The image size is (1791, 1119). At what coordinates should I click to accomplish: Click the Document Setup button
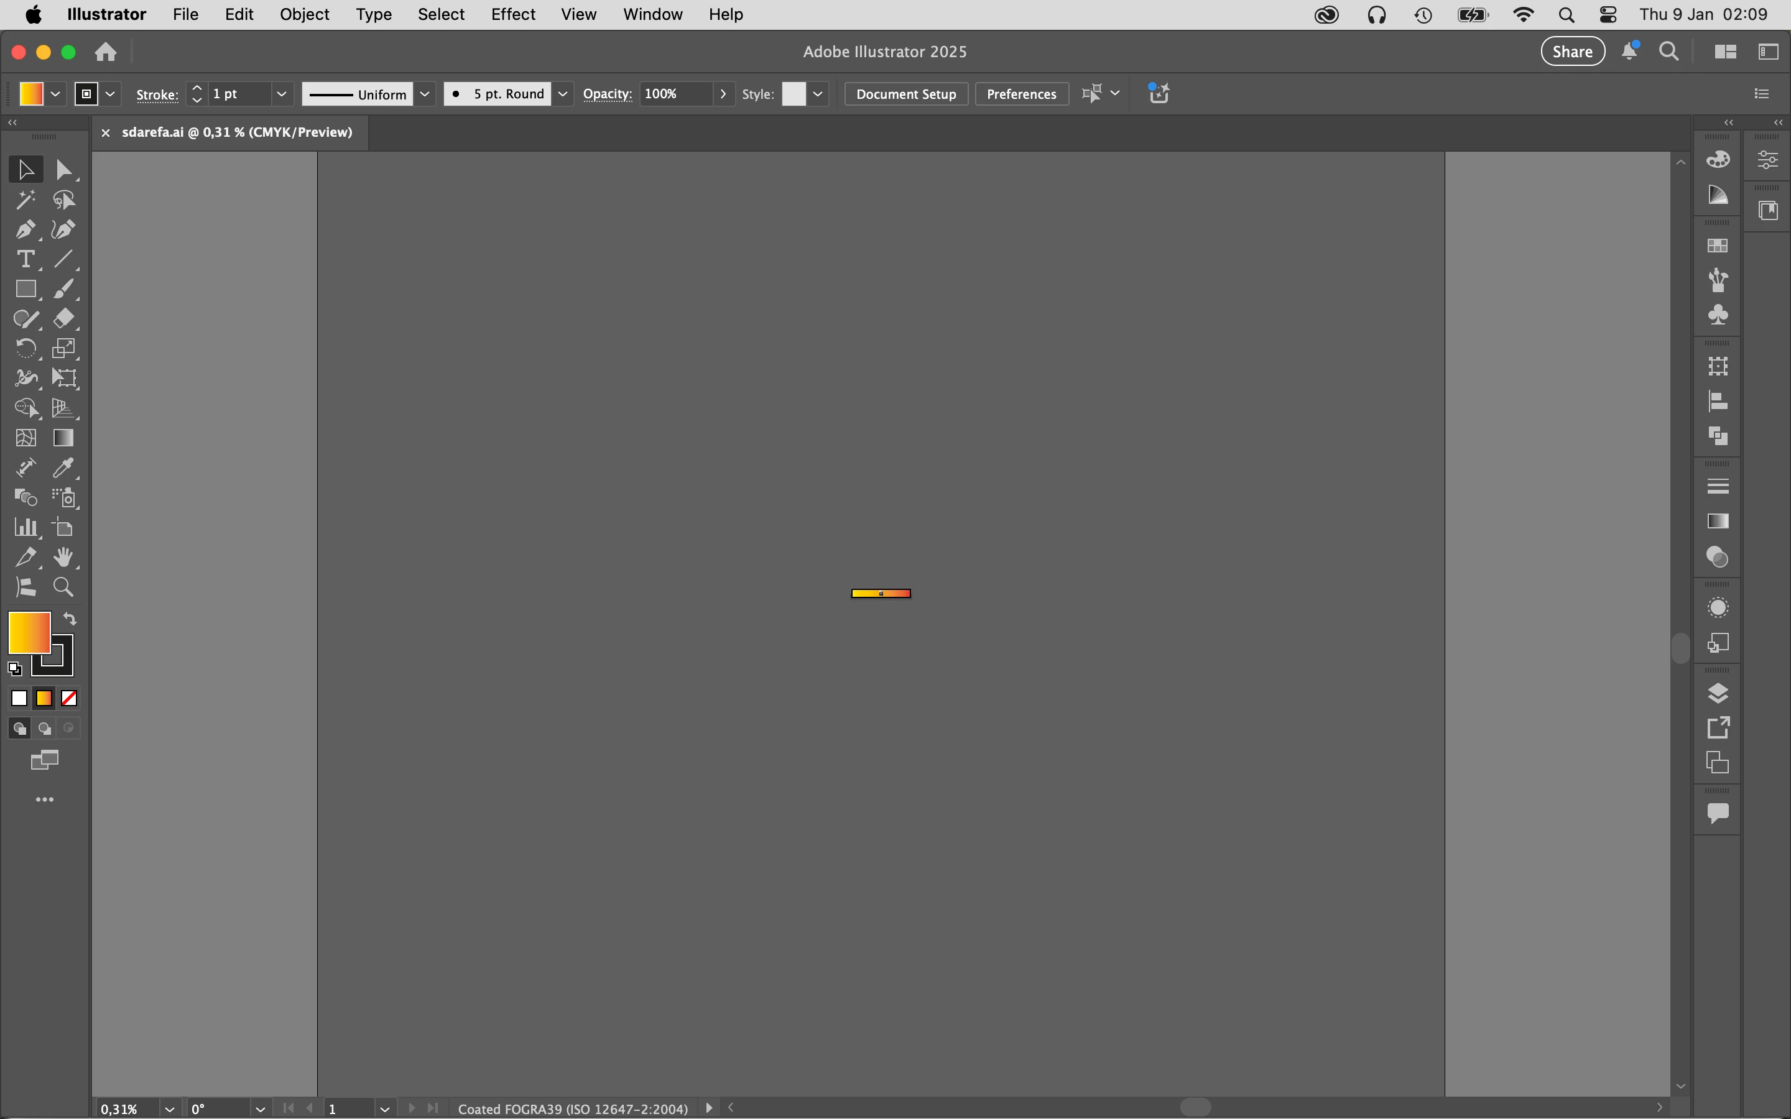pos(906,94)
